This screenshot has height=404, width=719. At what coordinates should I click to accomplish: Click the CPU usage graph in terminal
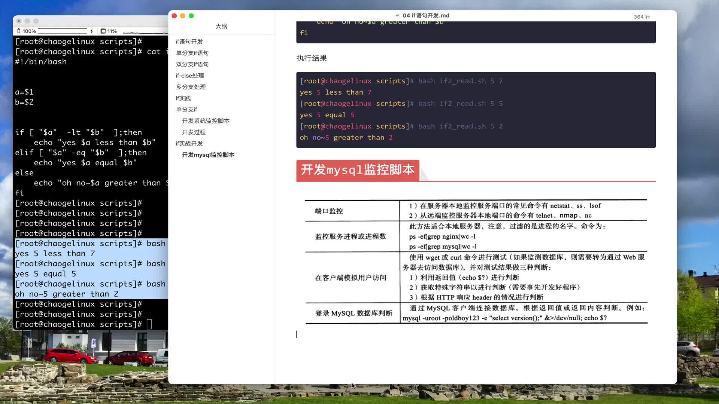145,32
